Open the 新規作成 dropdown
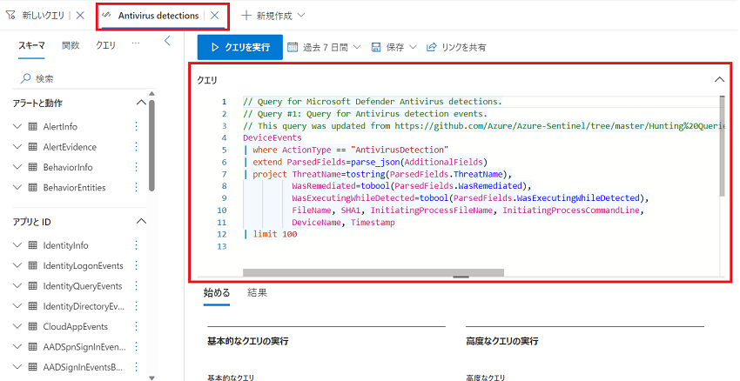The width and height of the screenshot is (740, 381). [x=273, y=16]
